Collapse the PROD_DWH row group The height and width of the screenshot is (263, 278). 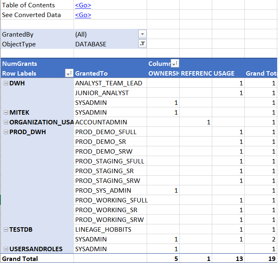[6, 132]
